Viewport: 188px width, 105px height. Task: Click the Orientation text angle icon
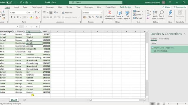(55, 13)
